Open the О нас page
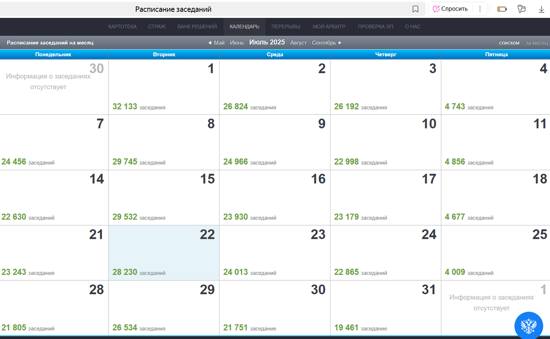The width and height of the screenshot is (550, 339). pyautogui.click(x=412, y=27)
